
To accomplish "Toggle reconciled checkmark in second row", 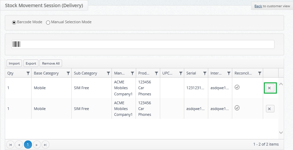I will [x=237, y=108].
